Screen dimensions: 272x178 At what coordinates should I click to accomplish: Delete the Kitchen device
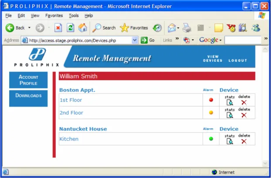(244, 141)
